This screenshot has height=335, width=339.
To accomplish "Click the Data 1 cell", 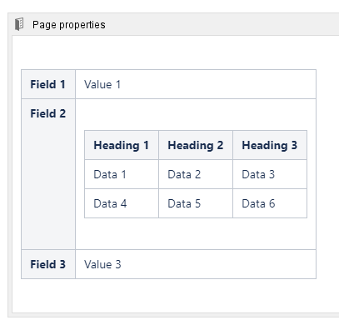I will [x=122, y=174].
